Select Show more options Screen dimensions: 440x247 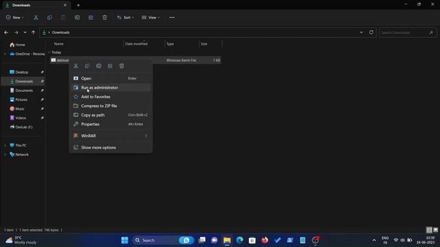pos(111,148)
